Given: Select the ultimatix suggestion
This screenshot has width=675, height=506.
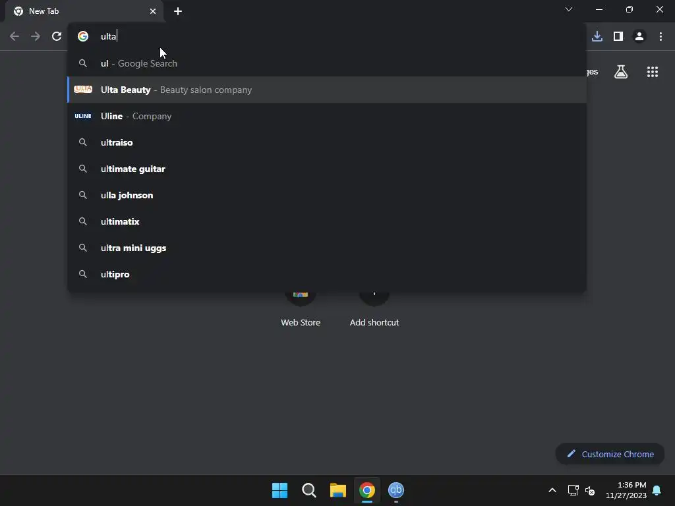Looking at the screenshot, I should (x=327, y=221).
